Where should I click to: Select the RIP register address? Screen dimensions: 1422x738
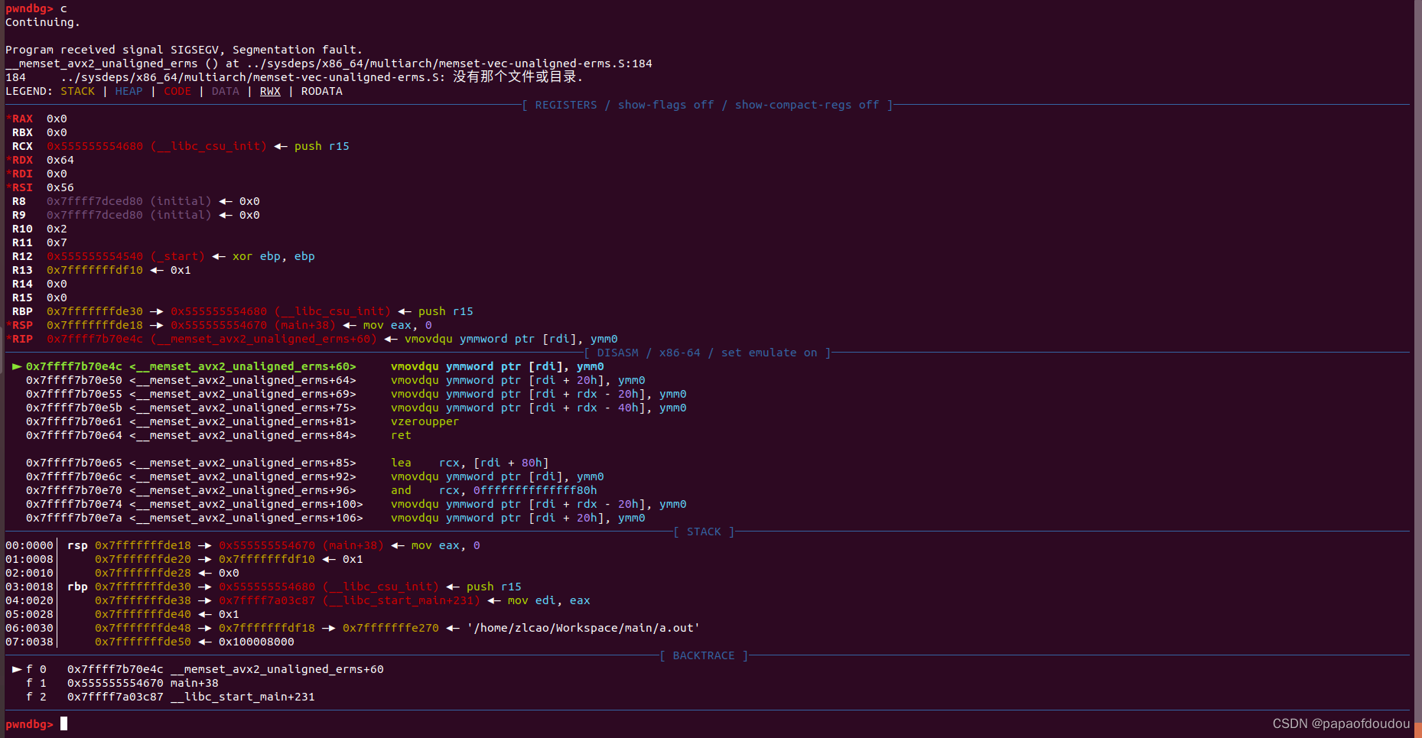click(93, 339)
